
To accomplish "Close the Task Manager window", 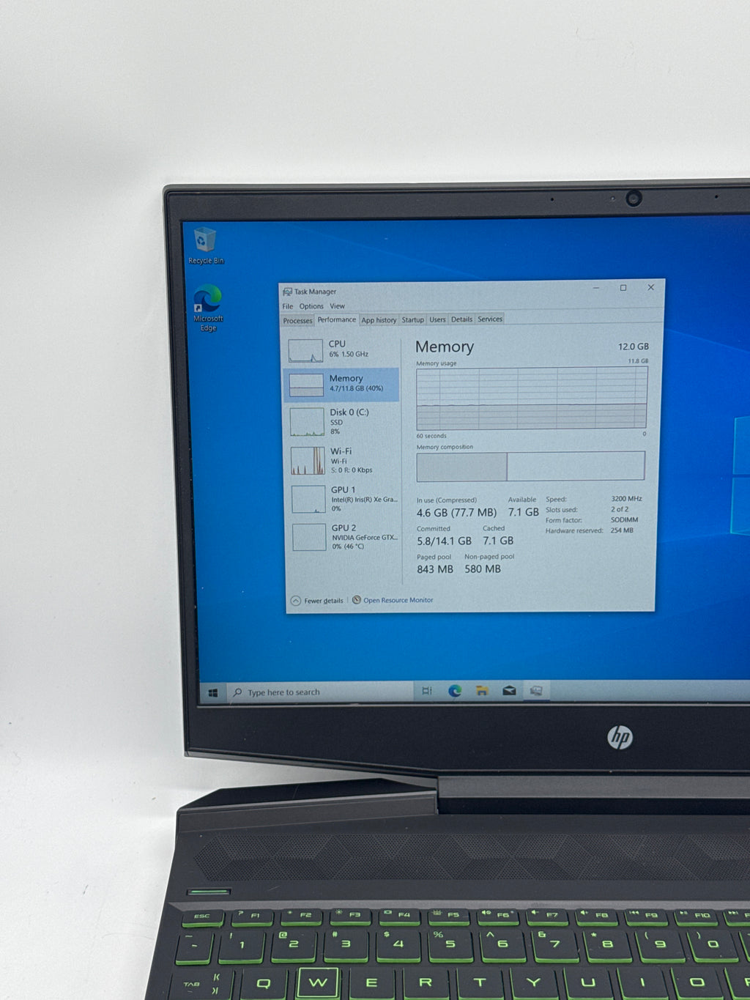I will (650, 287).
